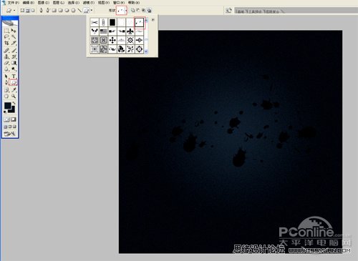Open 文件 menu
Screen dimensions: 358x261
(13, 3)
